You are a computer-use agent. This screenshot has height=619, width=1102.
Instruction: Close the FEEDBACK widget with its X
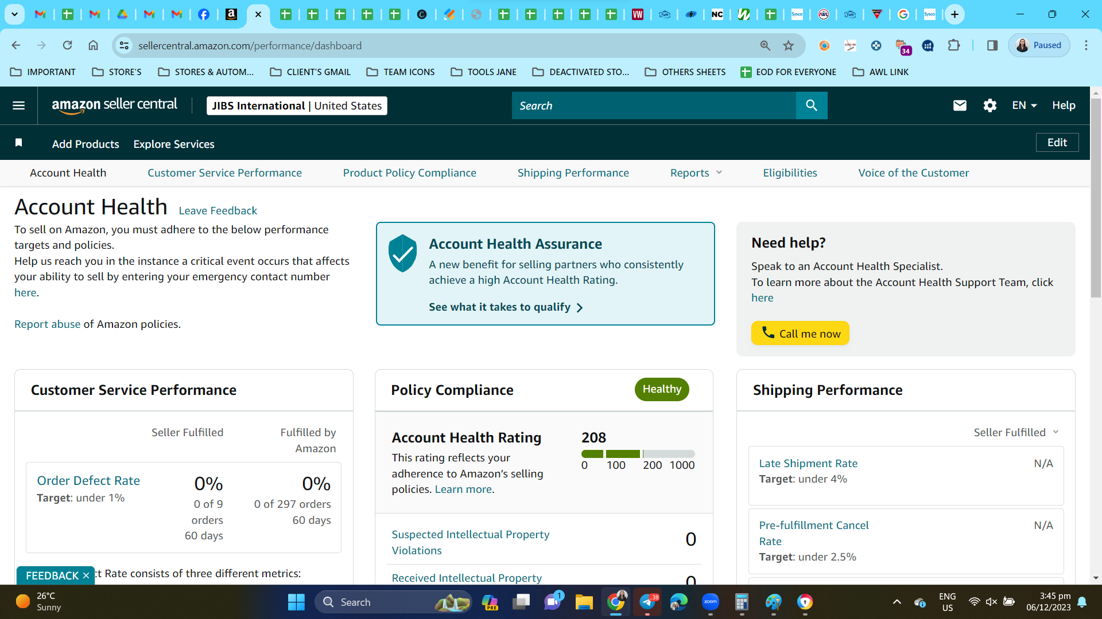(x=86, y=575)
